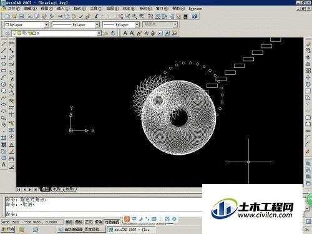Image resolution: width=312 pixels, height=234 pixels.
Task: Open the 绘图 (Draw) menu
Action: pyautogui.click(x=112, y=9)
